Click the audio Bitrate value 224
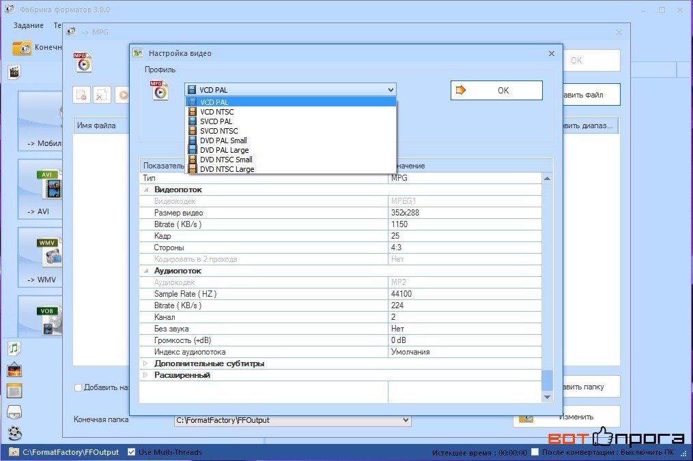 (464, 306)
